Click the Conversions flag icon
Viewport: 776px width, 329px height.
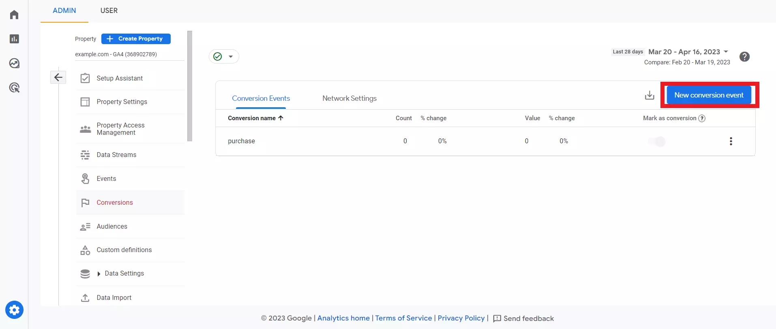click(x=85, y=202)
